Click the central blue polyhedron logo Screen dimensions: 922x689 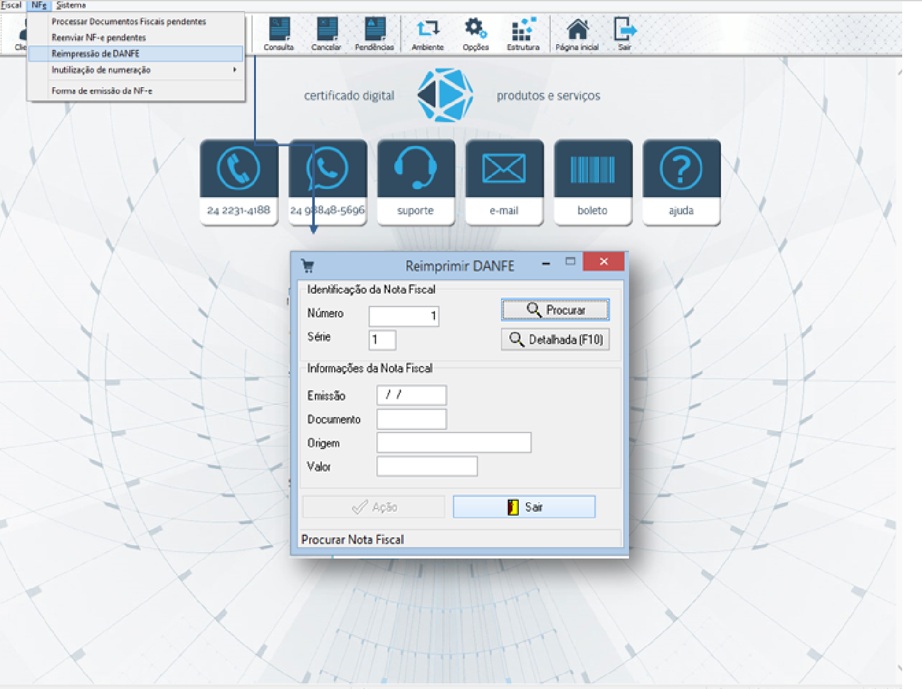coord(445,95)
